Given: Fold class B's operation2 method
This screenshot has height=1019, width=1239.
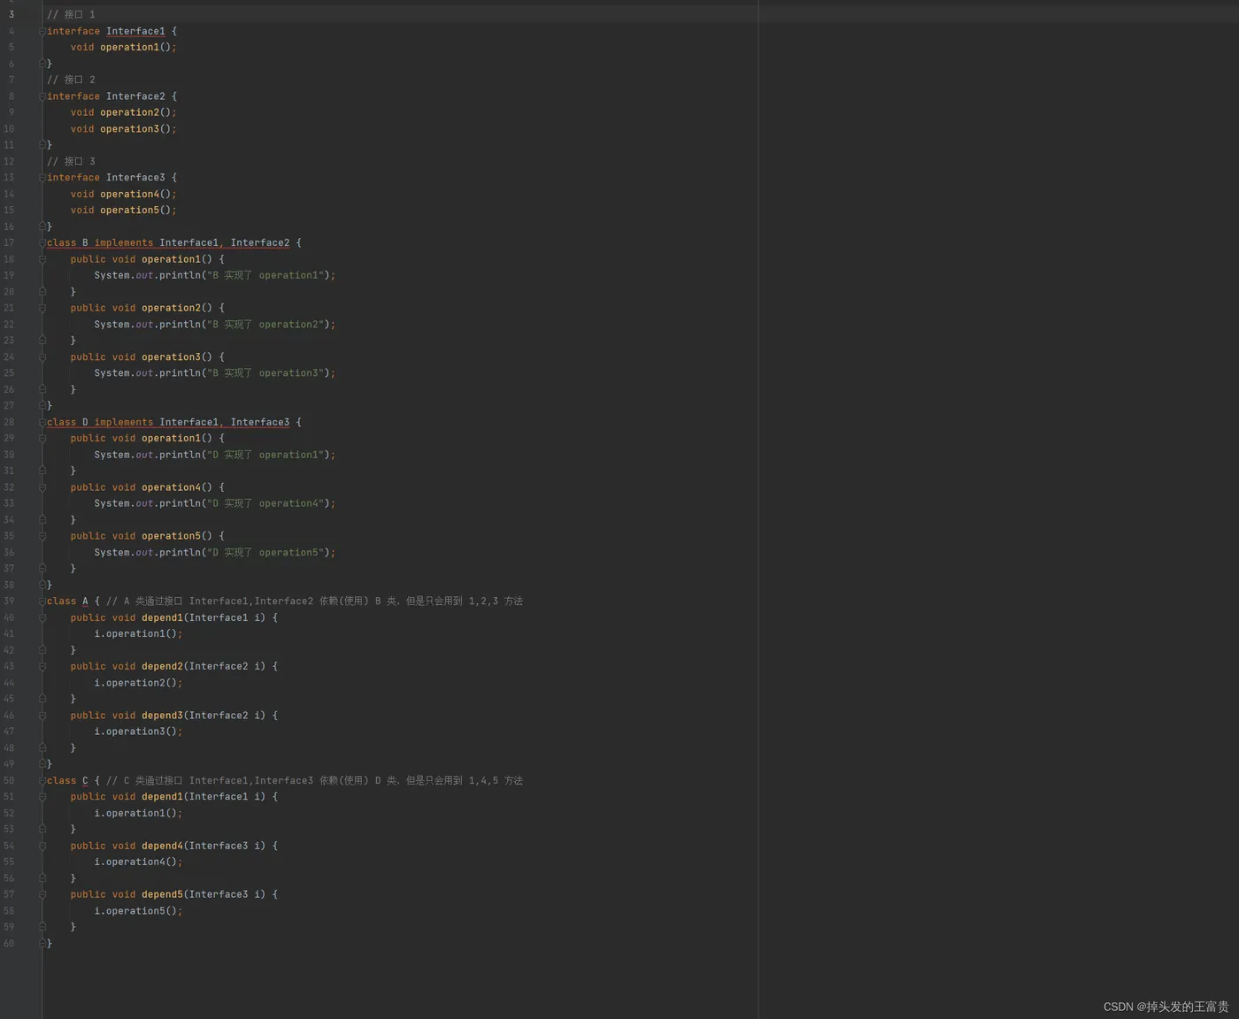Looking at the screenshot, I should (x=42, y=309).
